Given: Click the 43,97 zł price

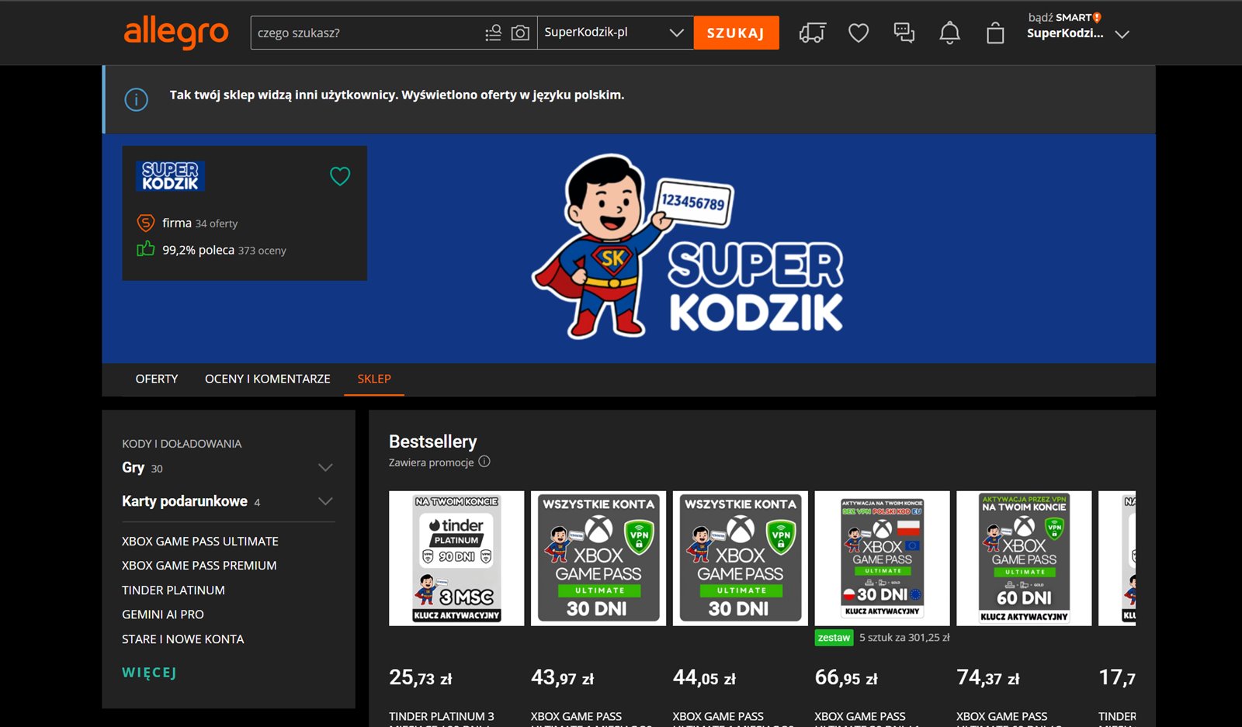Looking at the screenshot, I should (563, 678).
